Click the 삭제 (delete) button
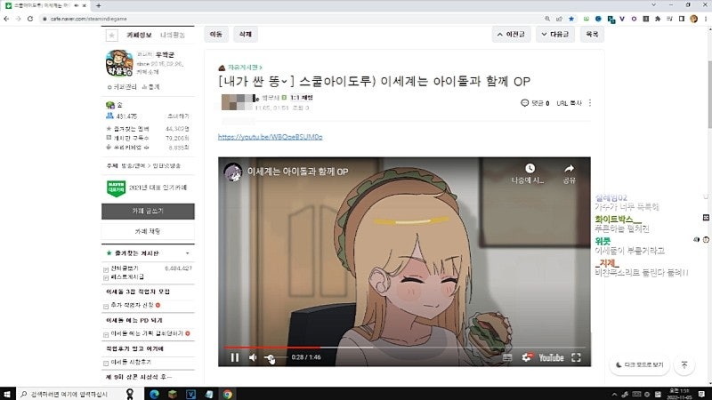This screenshot has height=400, width=712. tap(246, 34)
